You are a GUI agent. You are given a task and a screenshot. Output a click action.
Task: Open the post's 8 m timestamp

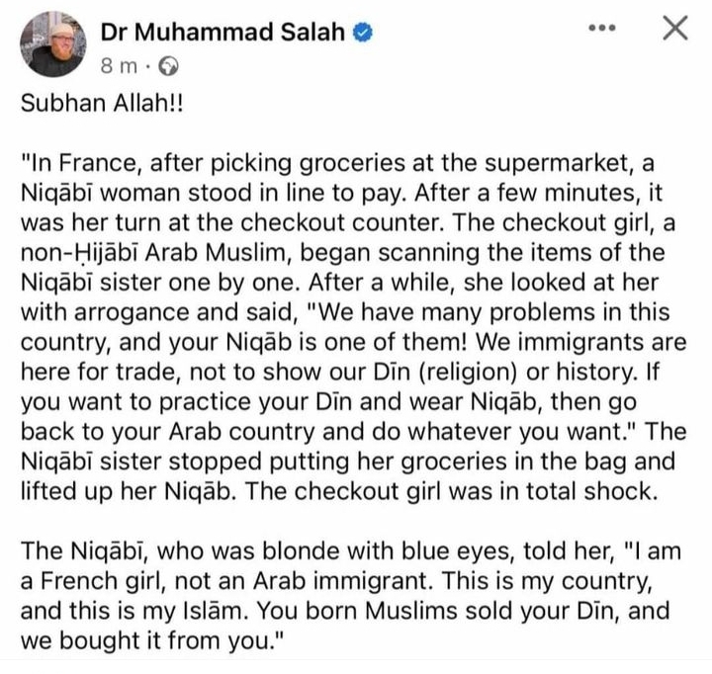116,69
